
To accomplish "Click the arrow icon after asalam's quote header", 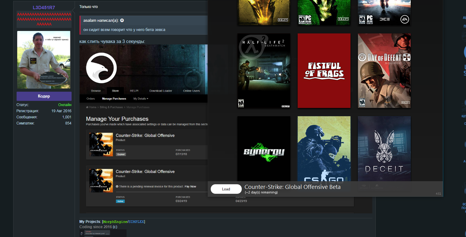I will pos(122,21).
